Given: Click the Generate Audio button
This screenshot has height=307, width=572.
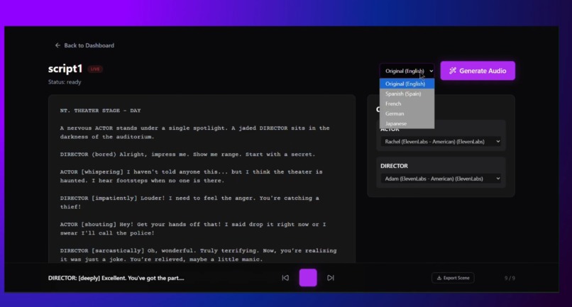Looking at the screenshot, I should point(478,71).
